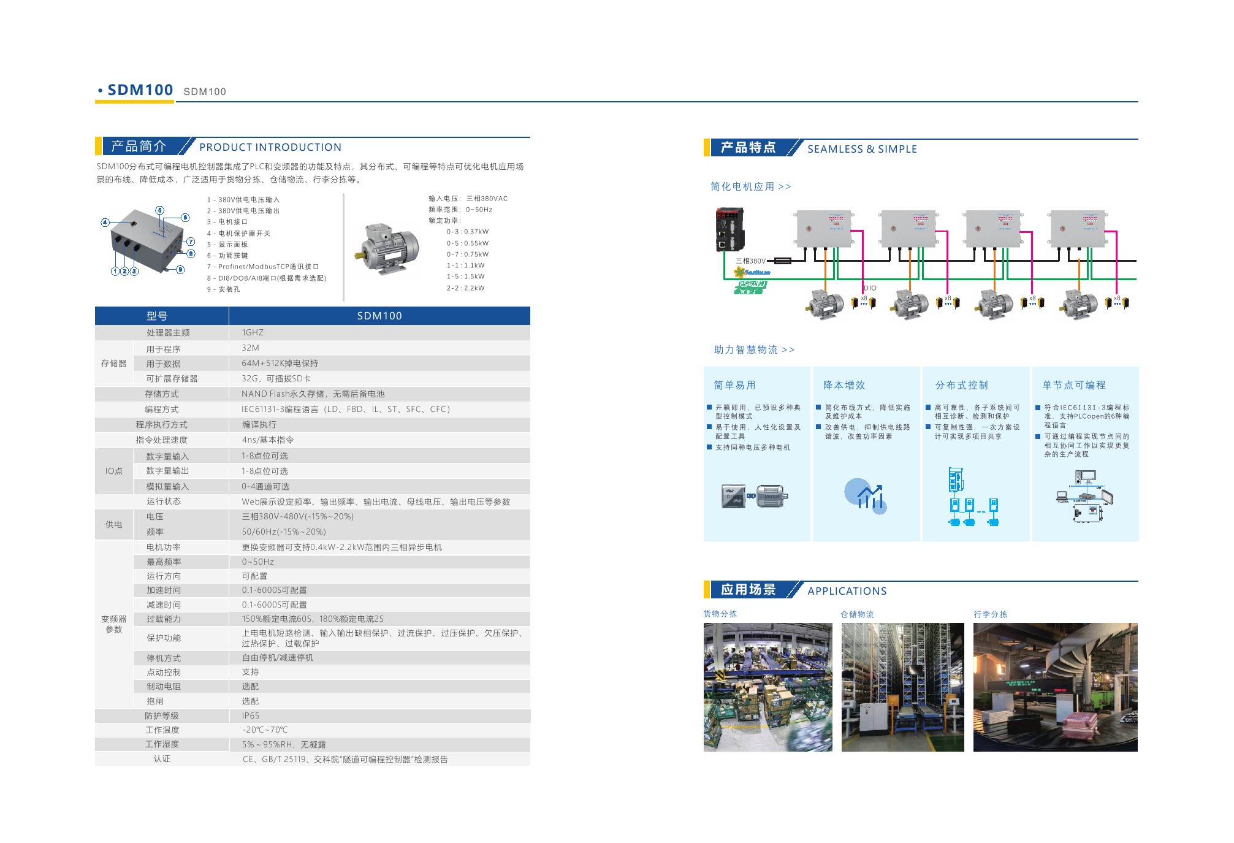Select the 应用场景 section header
This screenshot has width=1234, height=843.
tap(748, 590)
